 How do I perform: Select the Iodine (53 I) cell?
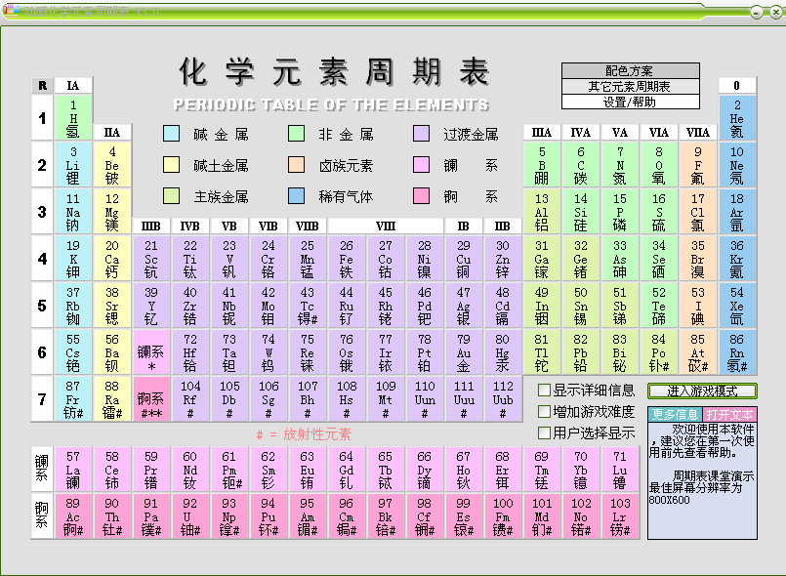698,306
